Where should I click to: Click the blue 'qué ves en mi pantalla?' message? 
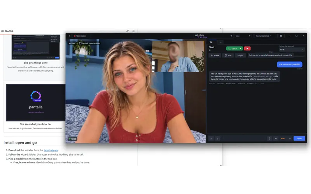pos(289,64)
